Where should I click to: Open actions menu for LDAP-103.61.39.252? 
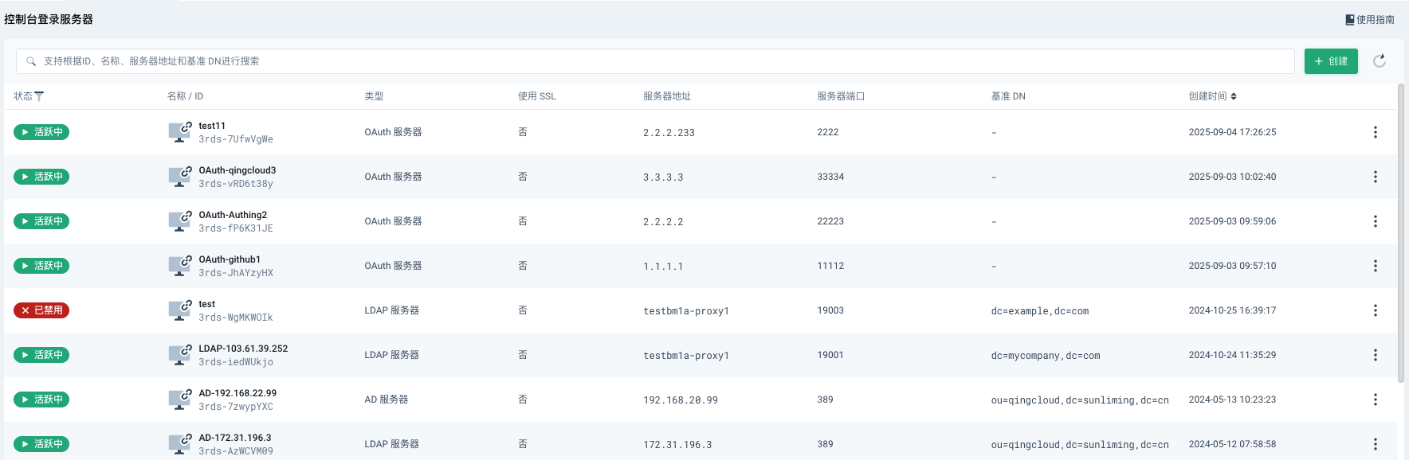click(1375, 355)
